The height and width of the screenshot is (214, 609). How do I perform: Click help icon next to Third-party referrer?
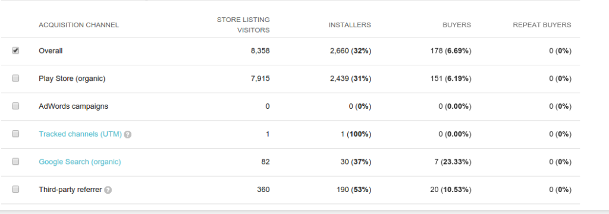coord(108,190)
